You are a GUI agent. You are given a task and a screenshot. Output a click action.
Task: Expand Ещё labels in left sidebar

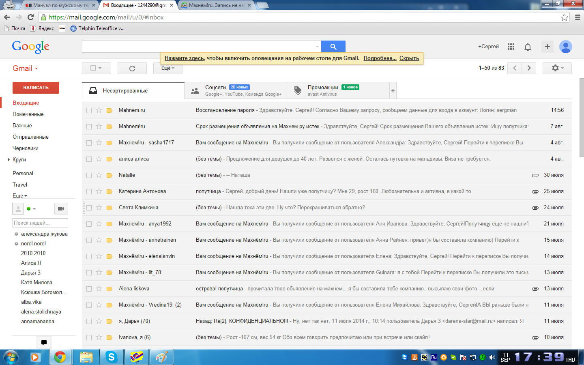click(x=20, y=195)
